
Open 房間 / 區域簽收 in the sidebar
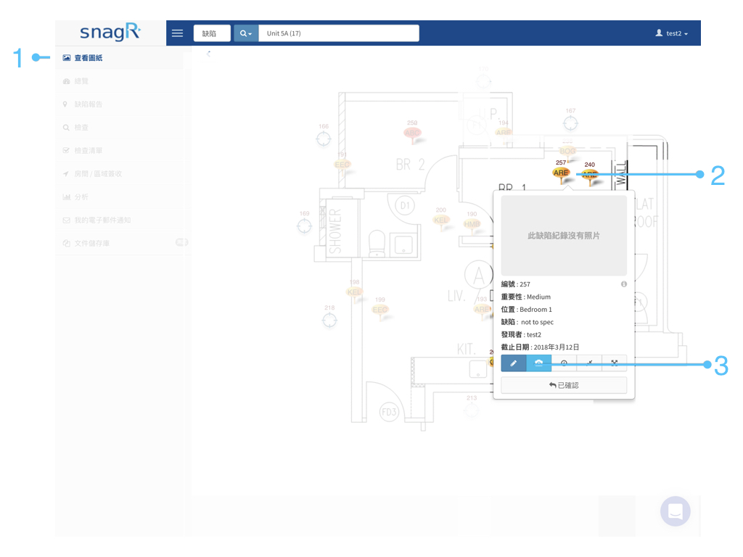[120, 174]
